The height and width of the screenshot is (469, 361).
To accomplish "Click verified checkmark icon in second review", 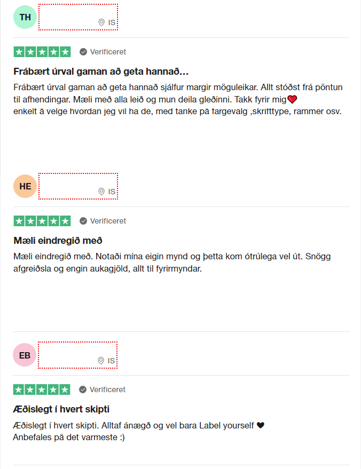I will point(83,221).
